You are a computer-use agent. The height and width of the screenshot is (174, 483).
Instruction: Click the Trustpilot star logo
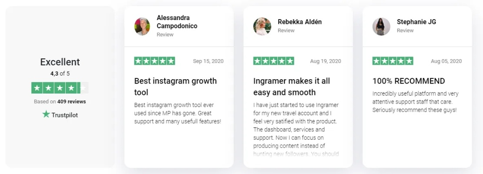click(x=46, y=114)
